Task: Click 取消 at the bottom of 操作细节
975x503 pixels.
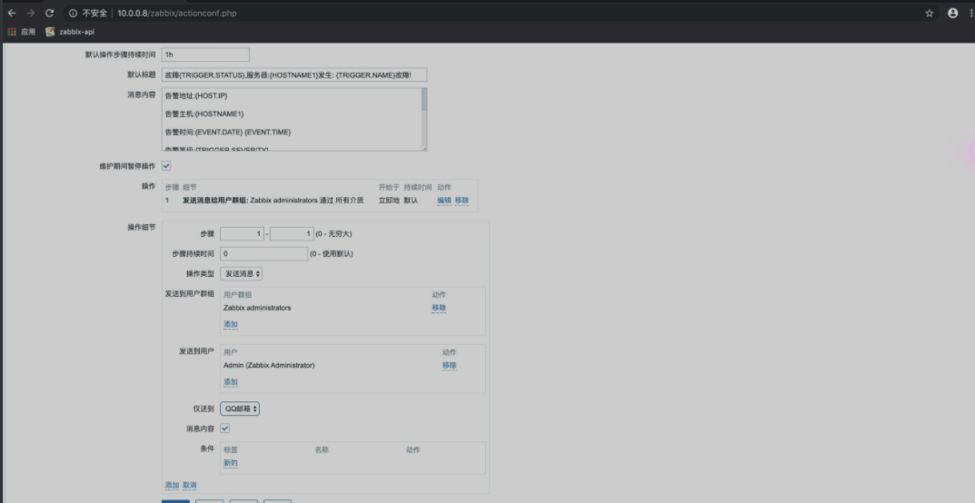Action: coord(190,486)
